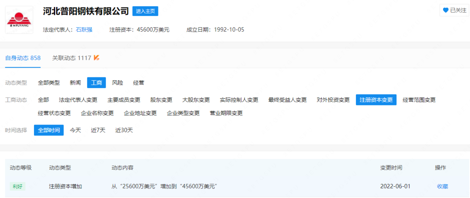This screenshot has height=198, width=470.
Task: Open legal representative 石跃强 link
Action: coord(84,30)
